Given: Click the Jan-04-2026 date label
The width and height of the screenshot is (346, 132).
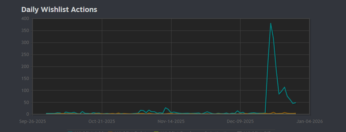Looking at the screenshot, I should (x=310, y=121).
